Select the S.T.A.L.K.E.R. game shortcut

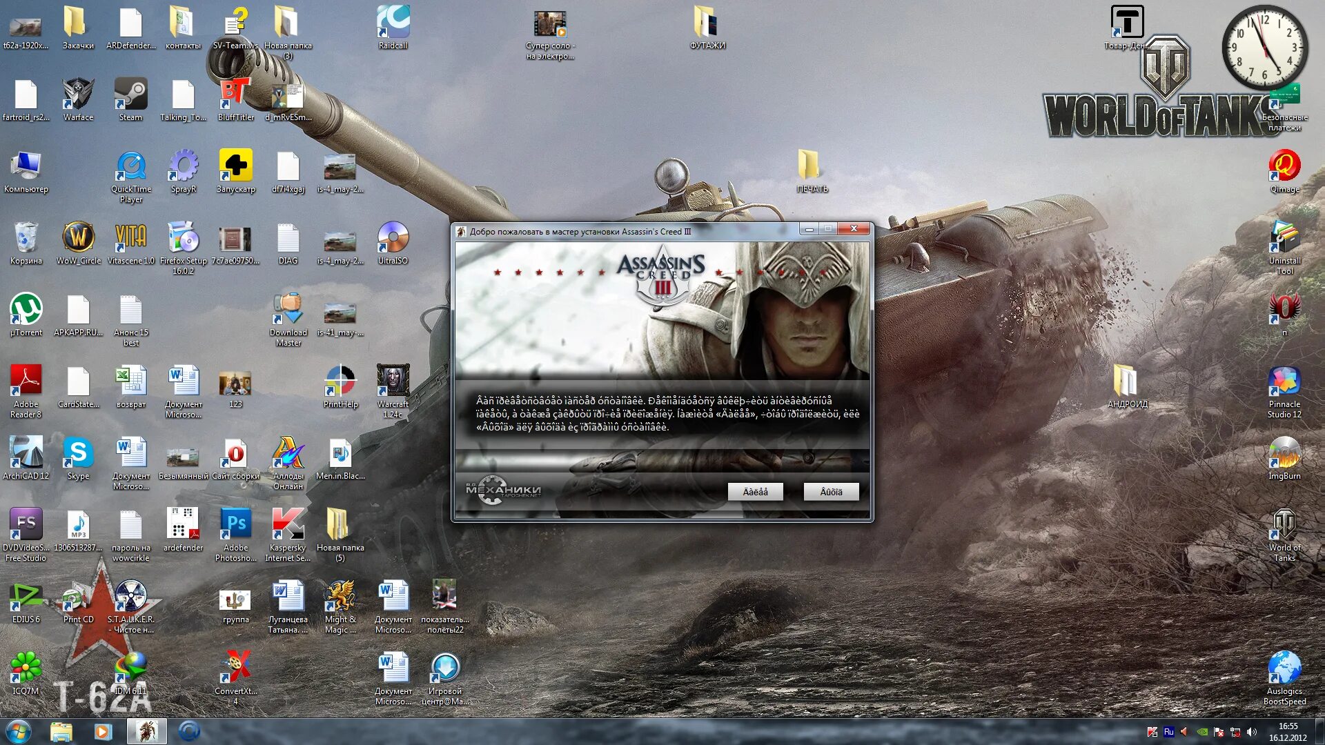coord(130,607)
